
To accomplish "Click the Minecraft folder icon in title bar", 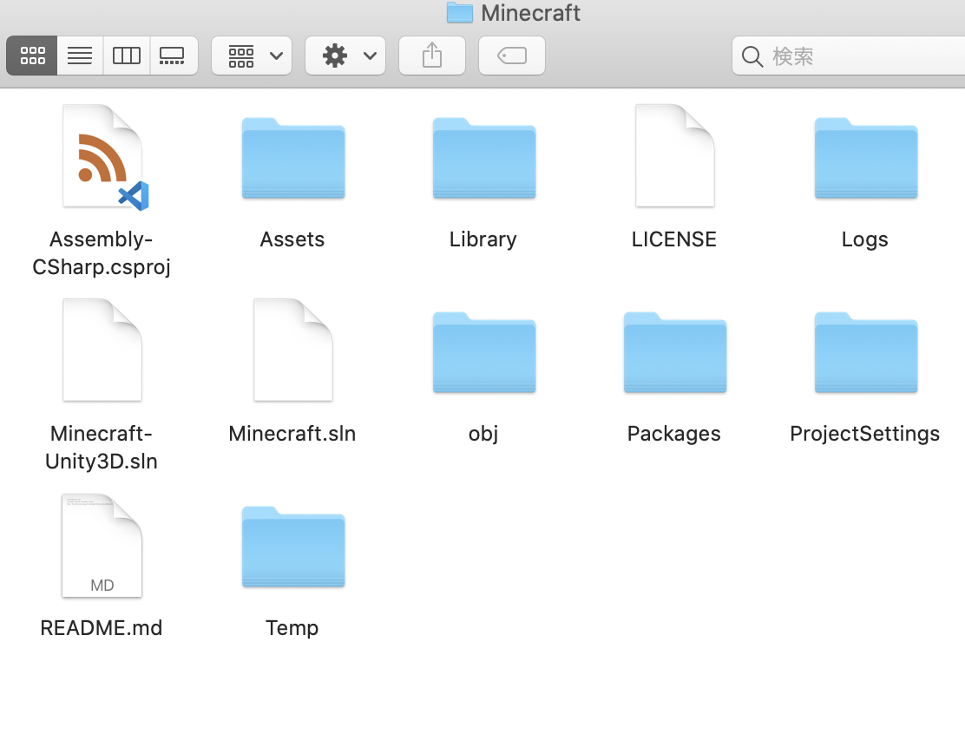I will [x=460, y=12].
